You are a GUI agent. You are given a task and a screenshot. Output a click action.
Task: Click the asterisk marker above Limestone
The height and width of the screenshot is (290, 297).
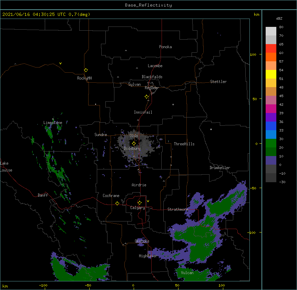(53, 119)
